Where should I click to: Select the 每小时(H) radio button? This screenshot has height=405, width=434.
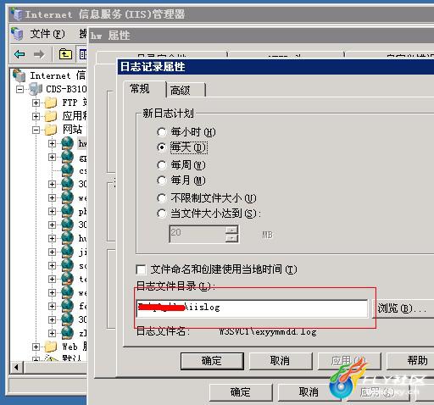click(x=162, y=132)
